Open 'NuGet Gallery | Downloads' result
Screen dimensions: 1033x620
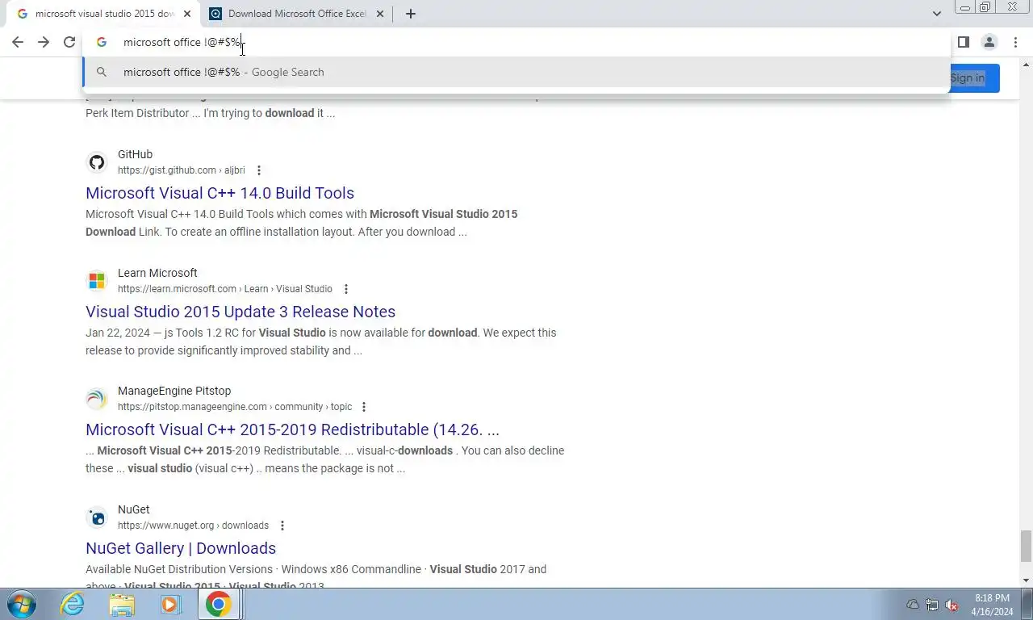click(181, 548)
